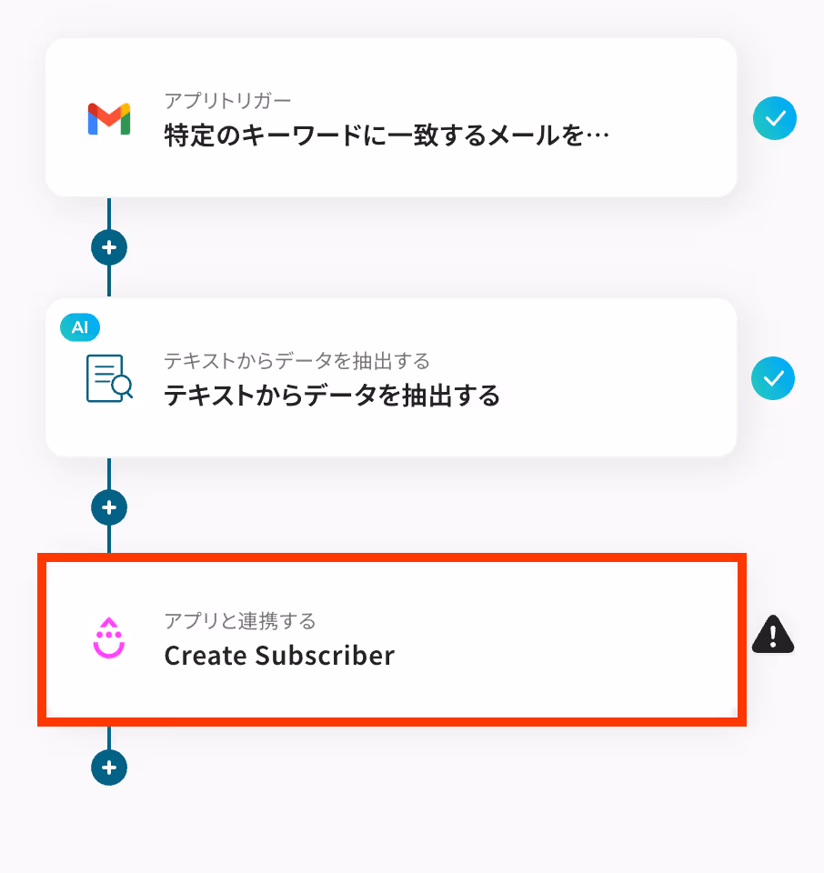This screenshot has width=824, height=873.
Task: Open the Gmail app trigger card
Action: click(x=391, y=117)
